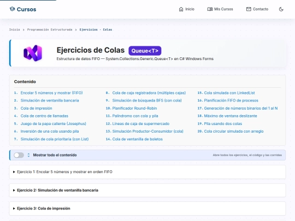Jump to Cola de centro de llamadas
The width and height of the screenshot is (295, 221).
click(x=44, y=116)
